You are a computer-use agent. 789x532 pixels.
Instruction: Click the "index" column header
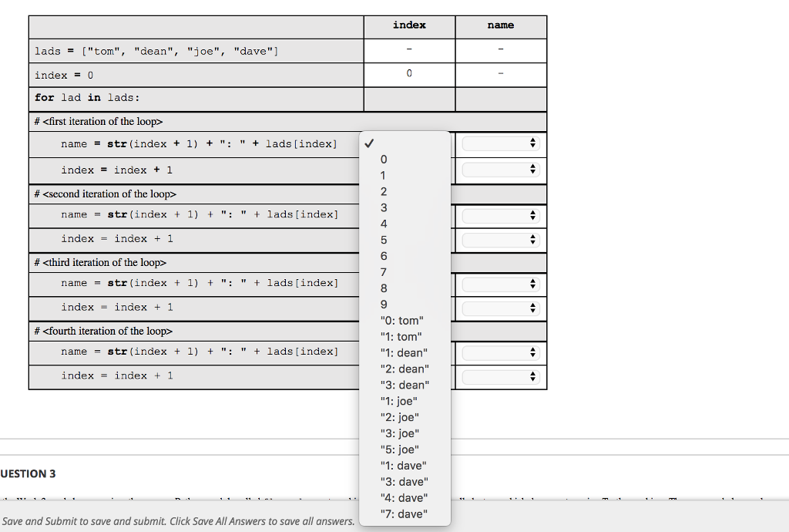[x=409, y=25]
